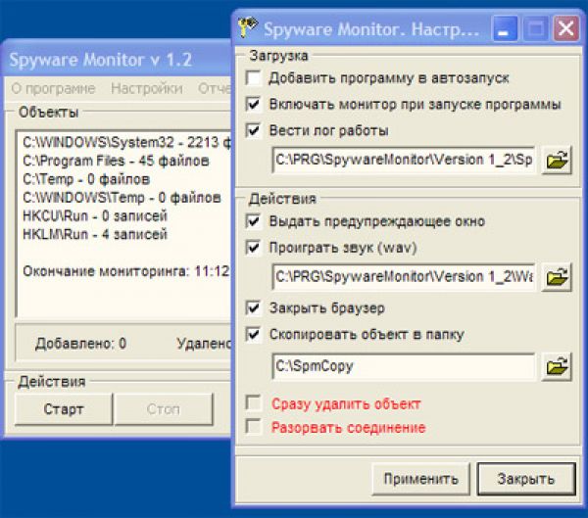Click the 'Стоп' button in main window
This screenshot has height=518, width=588.
pos(164,409)
